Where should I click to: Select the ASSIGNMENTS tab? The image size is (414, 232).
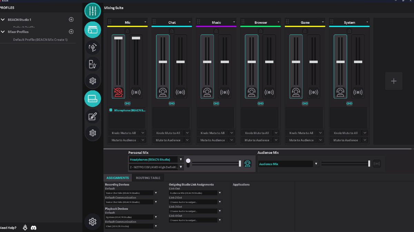coord(117,178)
